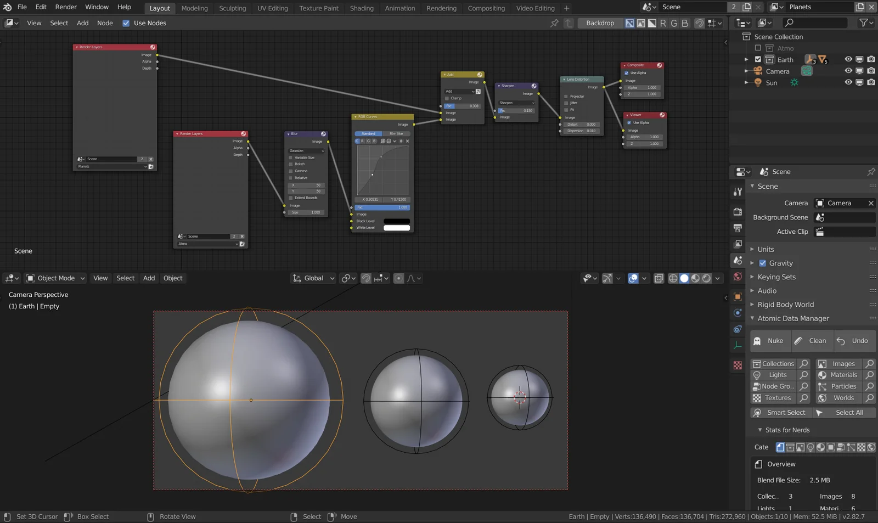
Task: Open the Object Mode dropdown
Action: click(x=56, y=278)
